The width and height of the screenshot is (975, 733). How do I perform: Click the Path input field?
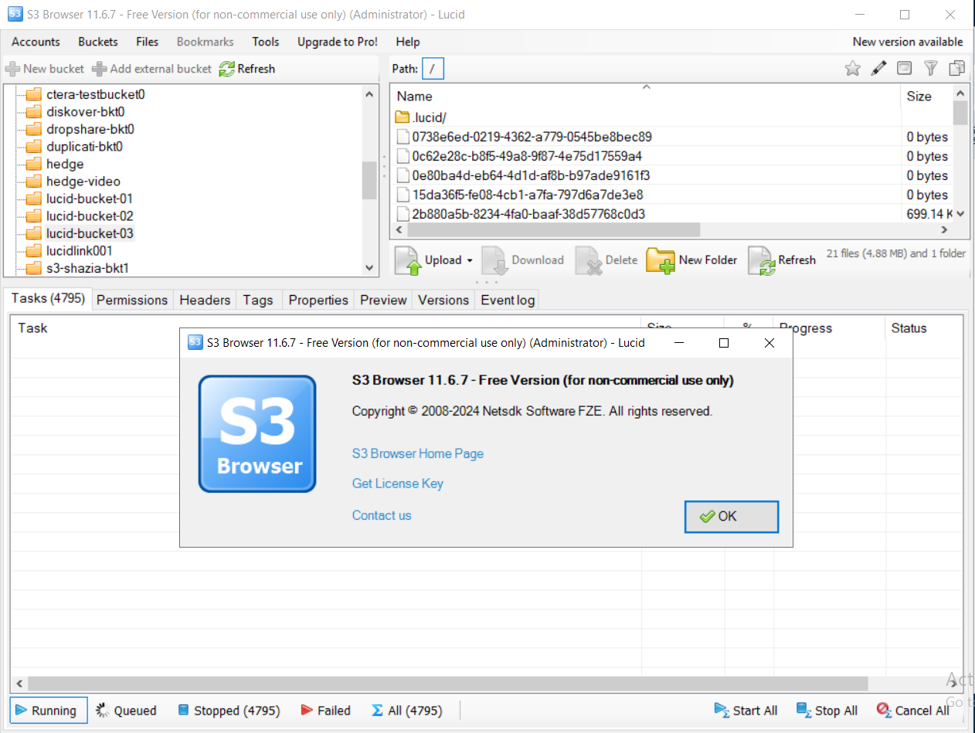[433, 69]
